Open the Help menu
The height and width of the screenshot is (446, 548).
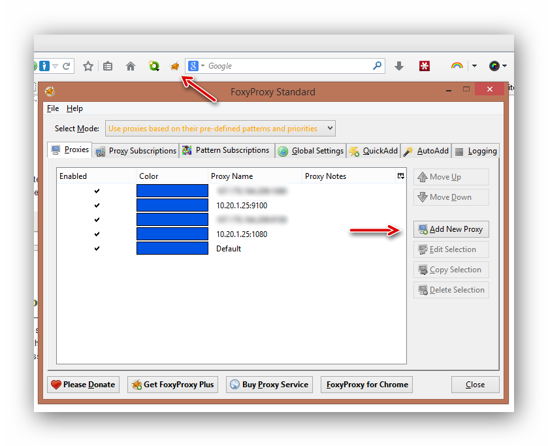pyautogui.click(x=74, y=108)
